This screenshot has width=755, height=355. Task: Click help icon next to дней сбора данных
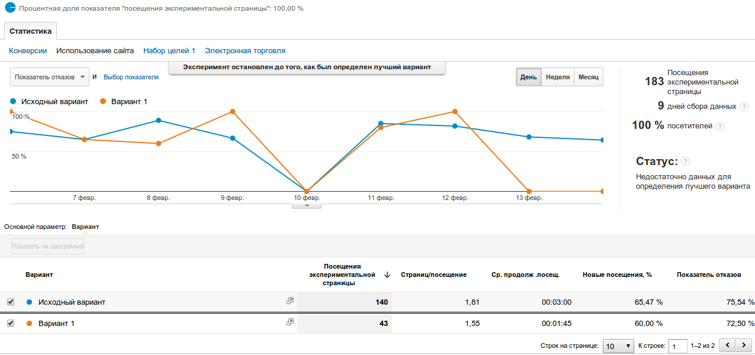click(x=744, y=106)
